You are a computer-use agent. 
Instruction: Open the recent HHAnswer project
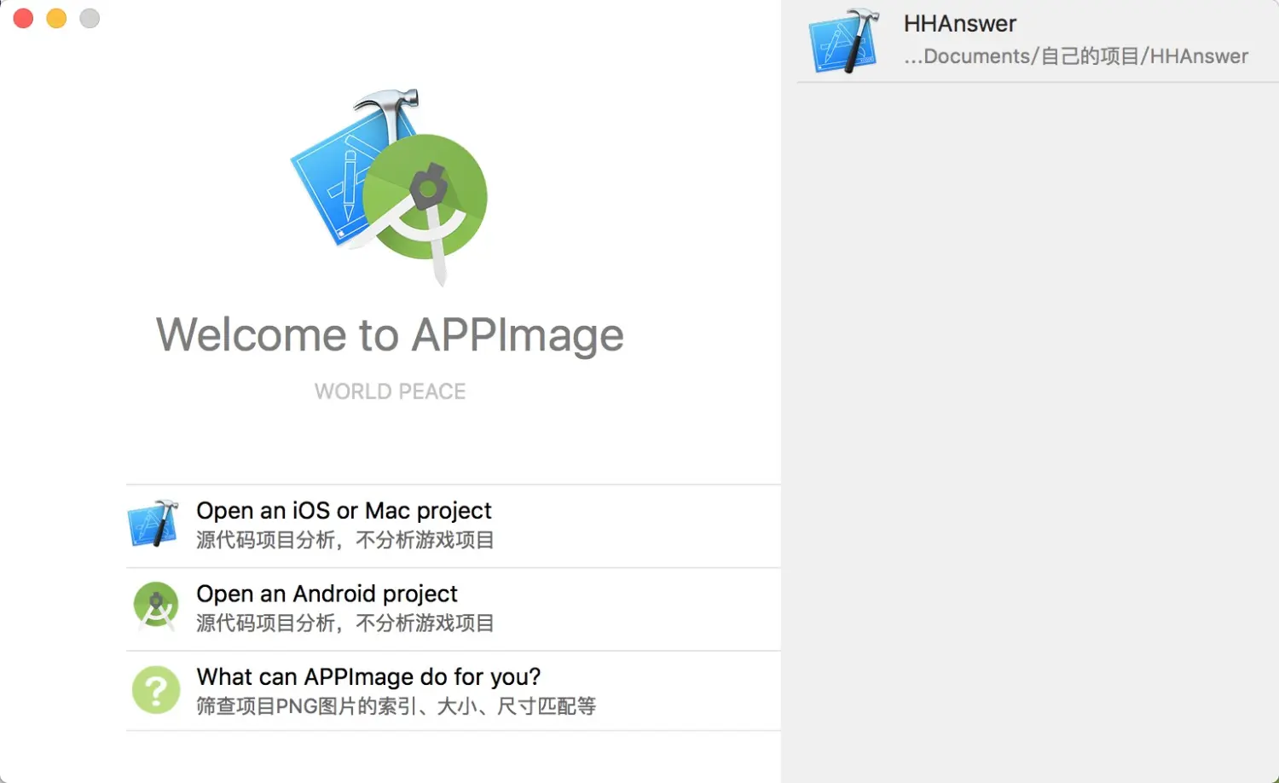pyautogui.click(x=1038, y=41)
